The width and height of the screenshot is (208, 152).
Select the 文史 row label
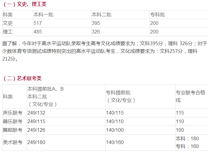click(x=8, y=23)
